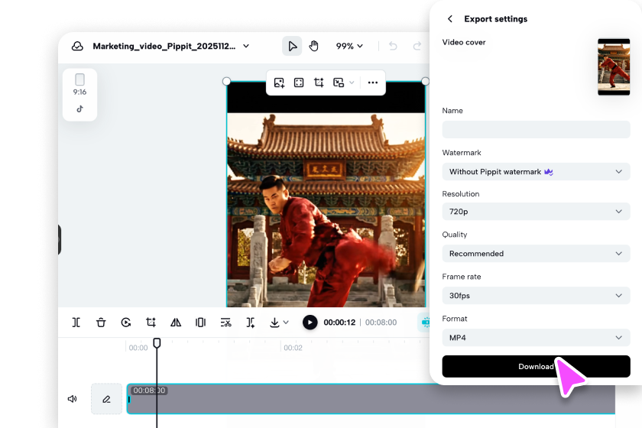Open the Quality Recommended dropdown
The image size is (642, 428).
(536, 254)
